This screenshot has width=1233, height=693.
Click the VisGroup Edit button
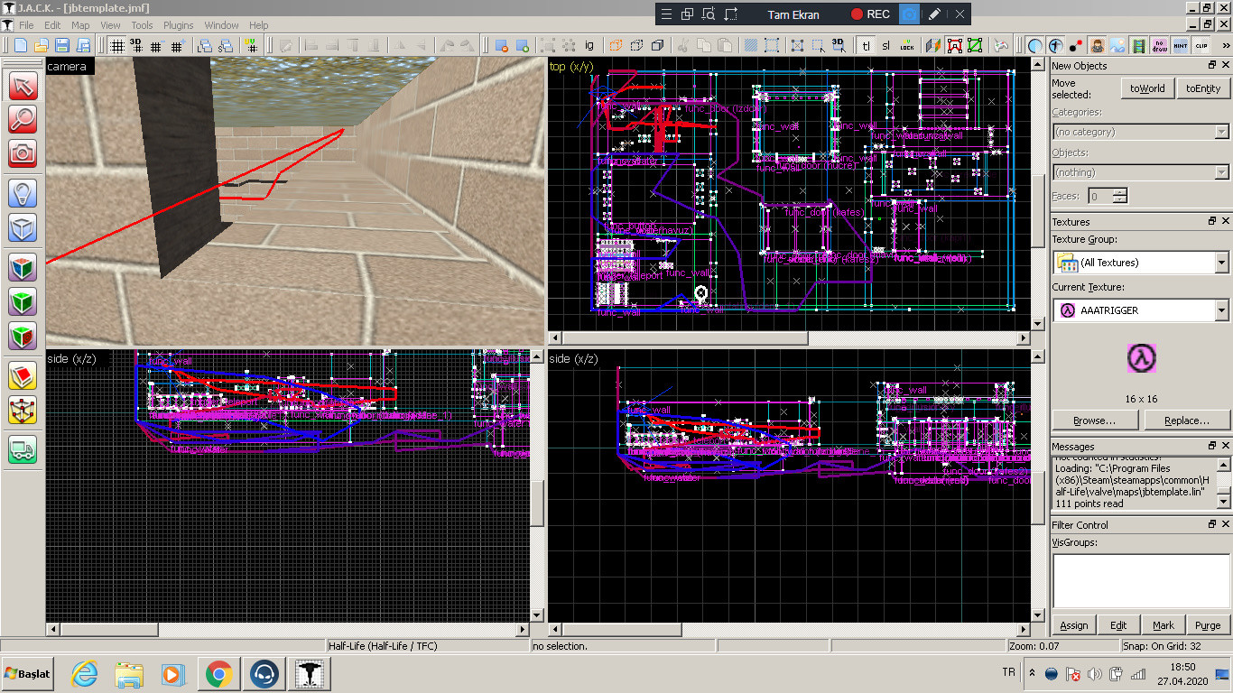click(x=1118, y=624)
